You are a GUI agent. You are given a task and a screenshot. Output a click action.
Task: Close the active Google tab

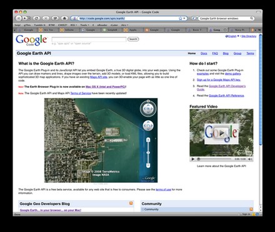(x=225, y=30)
